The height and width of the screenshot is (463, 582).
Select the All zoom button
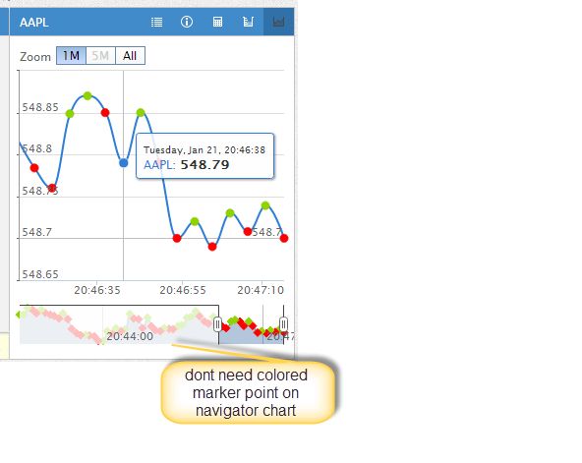tap(130, 56)
